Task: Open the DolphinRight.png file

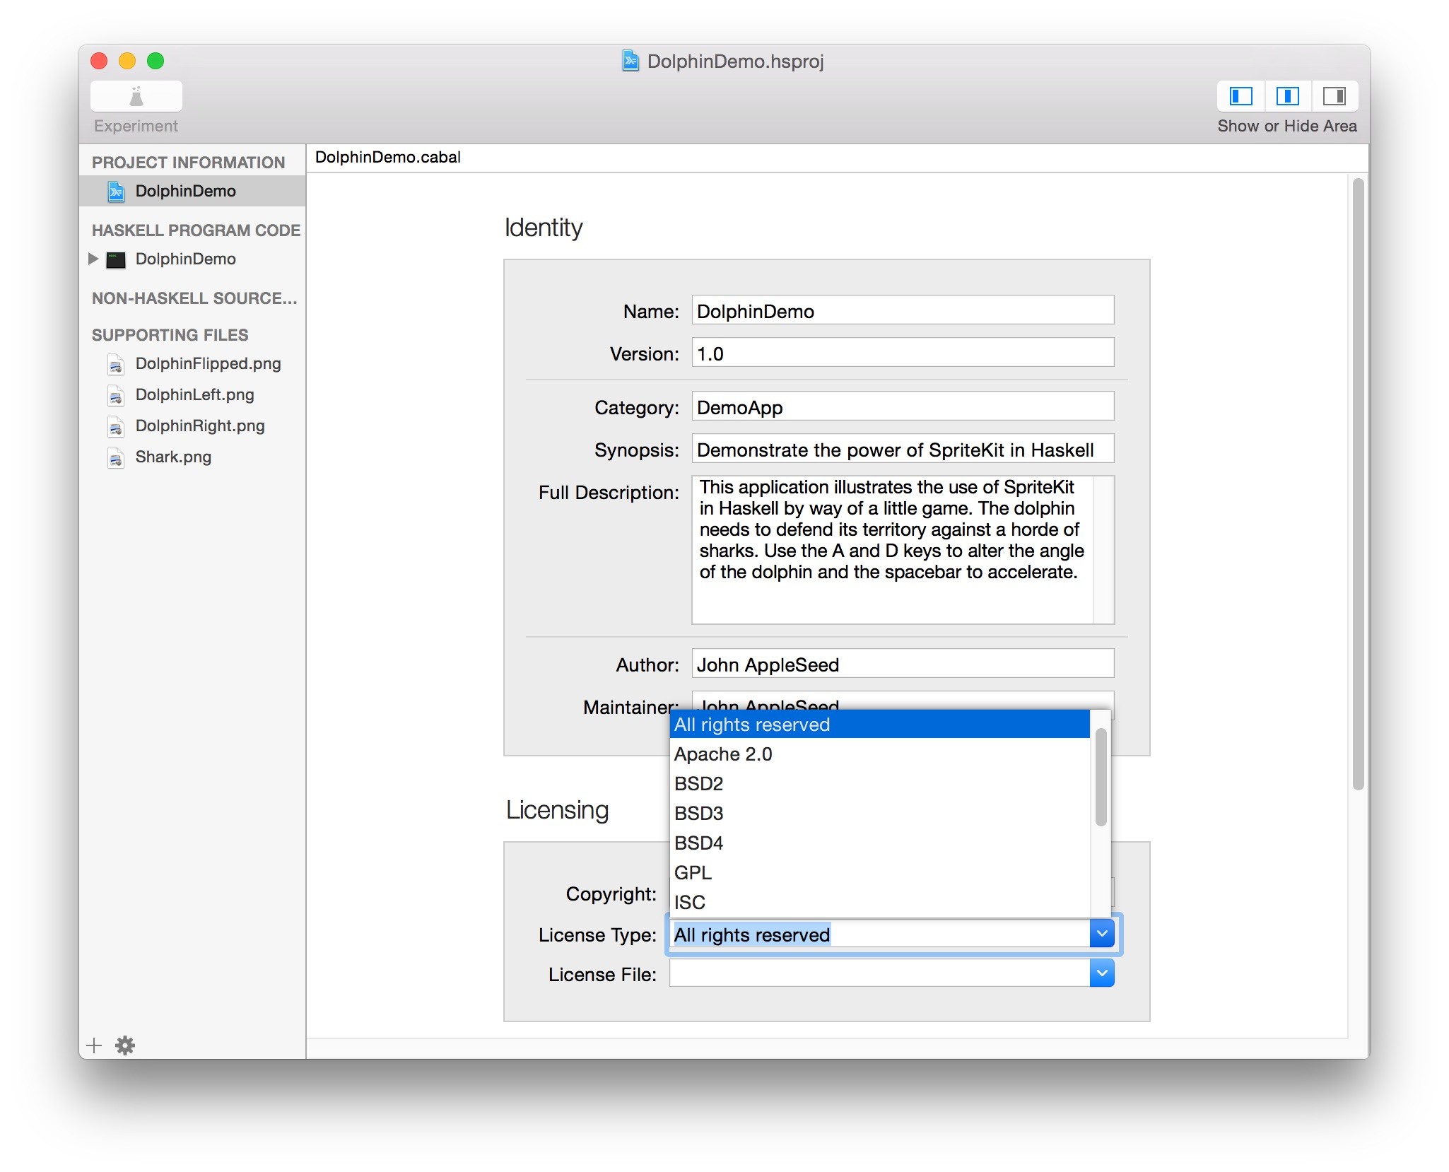Action: 199,426
